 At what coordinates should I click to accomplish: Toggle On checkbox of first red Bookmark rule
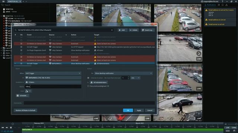(21, 44)
